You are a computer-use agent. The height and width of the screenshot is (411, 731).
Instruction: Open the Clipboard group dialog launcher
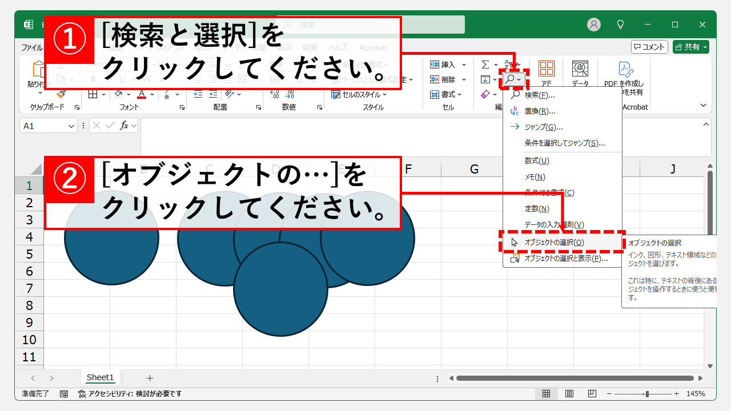[x=77, y=107]
